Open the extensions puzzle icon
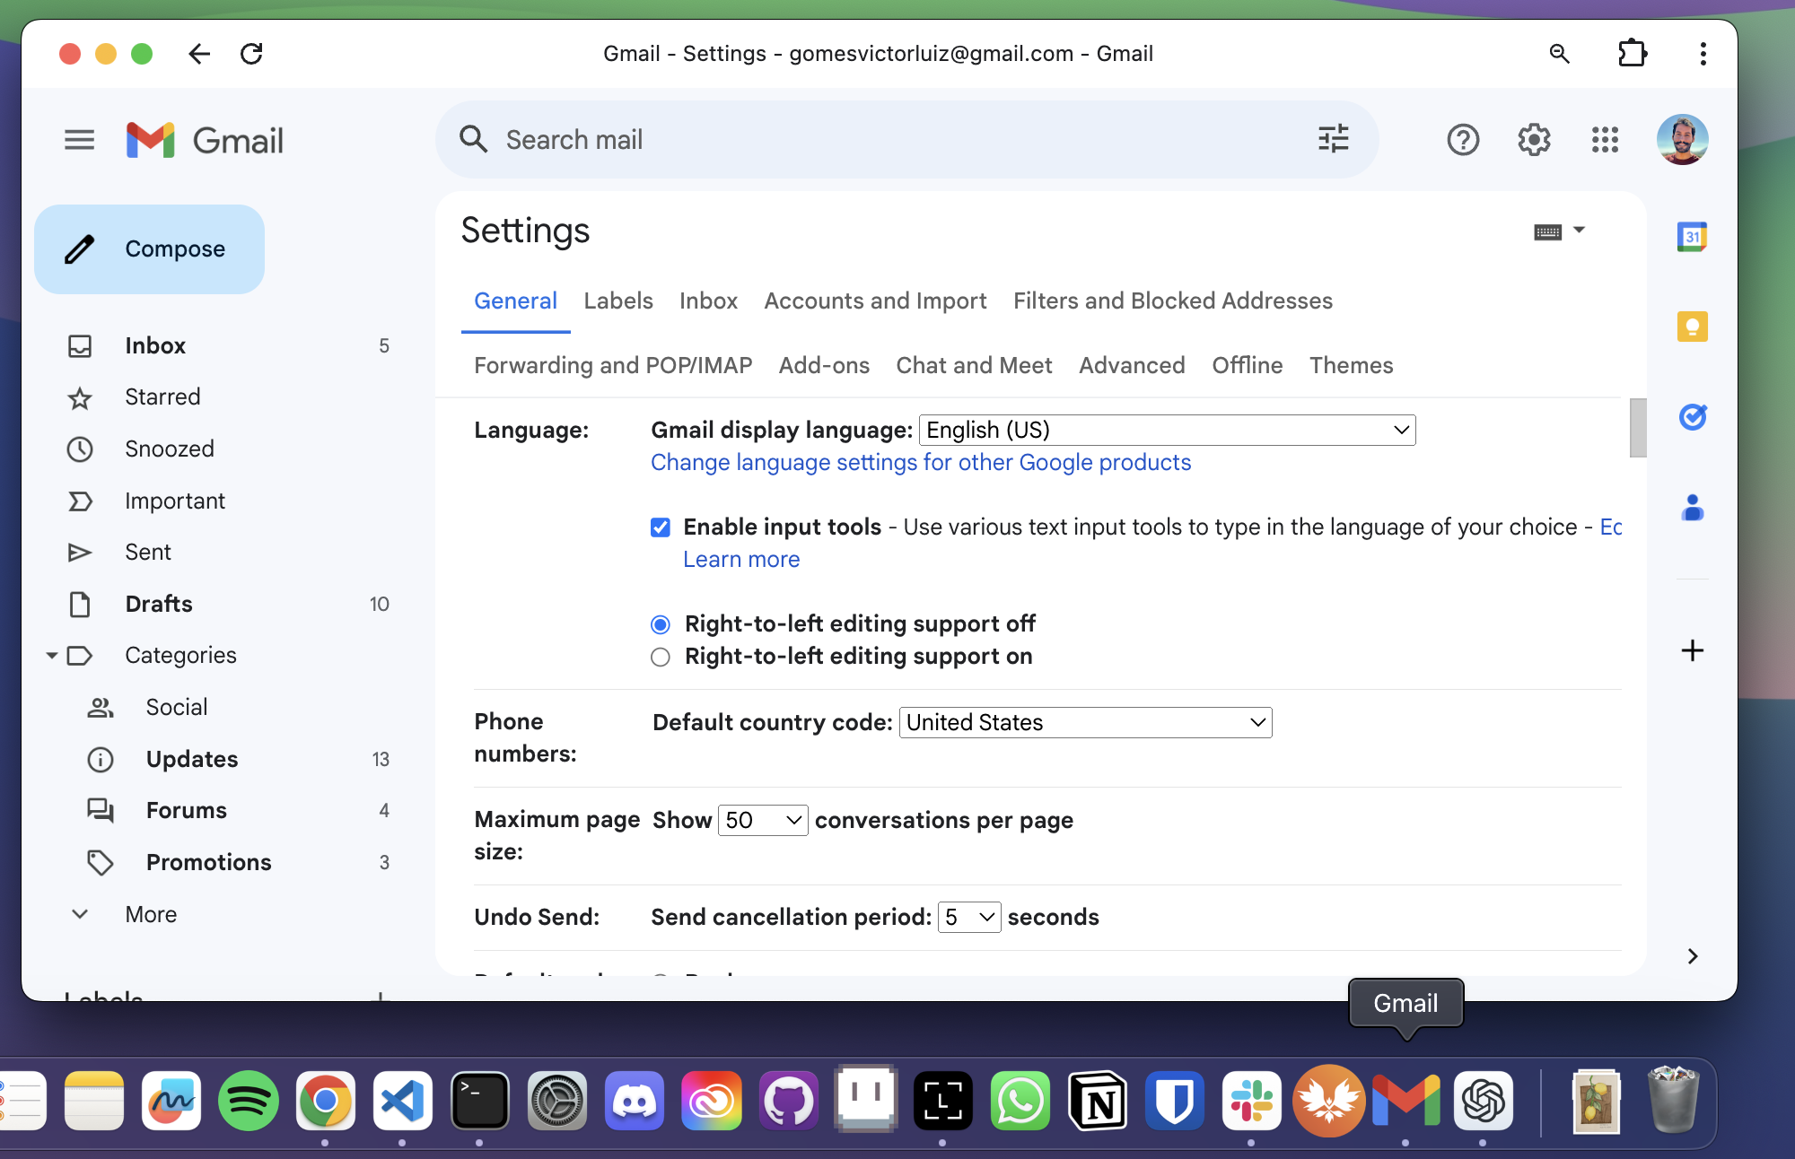 [1633, 54]
